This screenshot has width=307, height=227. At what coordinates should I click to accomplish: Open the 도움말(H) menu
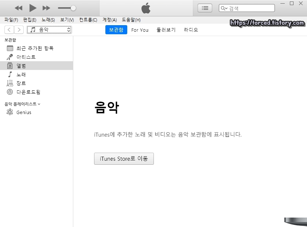point(131,20)
